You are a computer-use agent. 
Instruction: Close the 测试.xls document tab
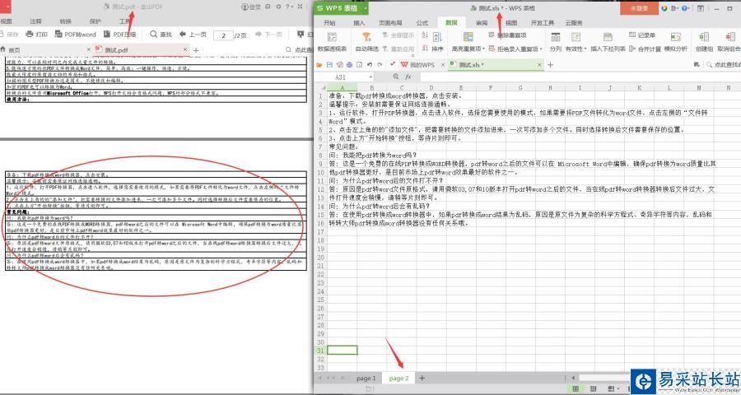(x=539, y=65)
